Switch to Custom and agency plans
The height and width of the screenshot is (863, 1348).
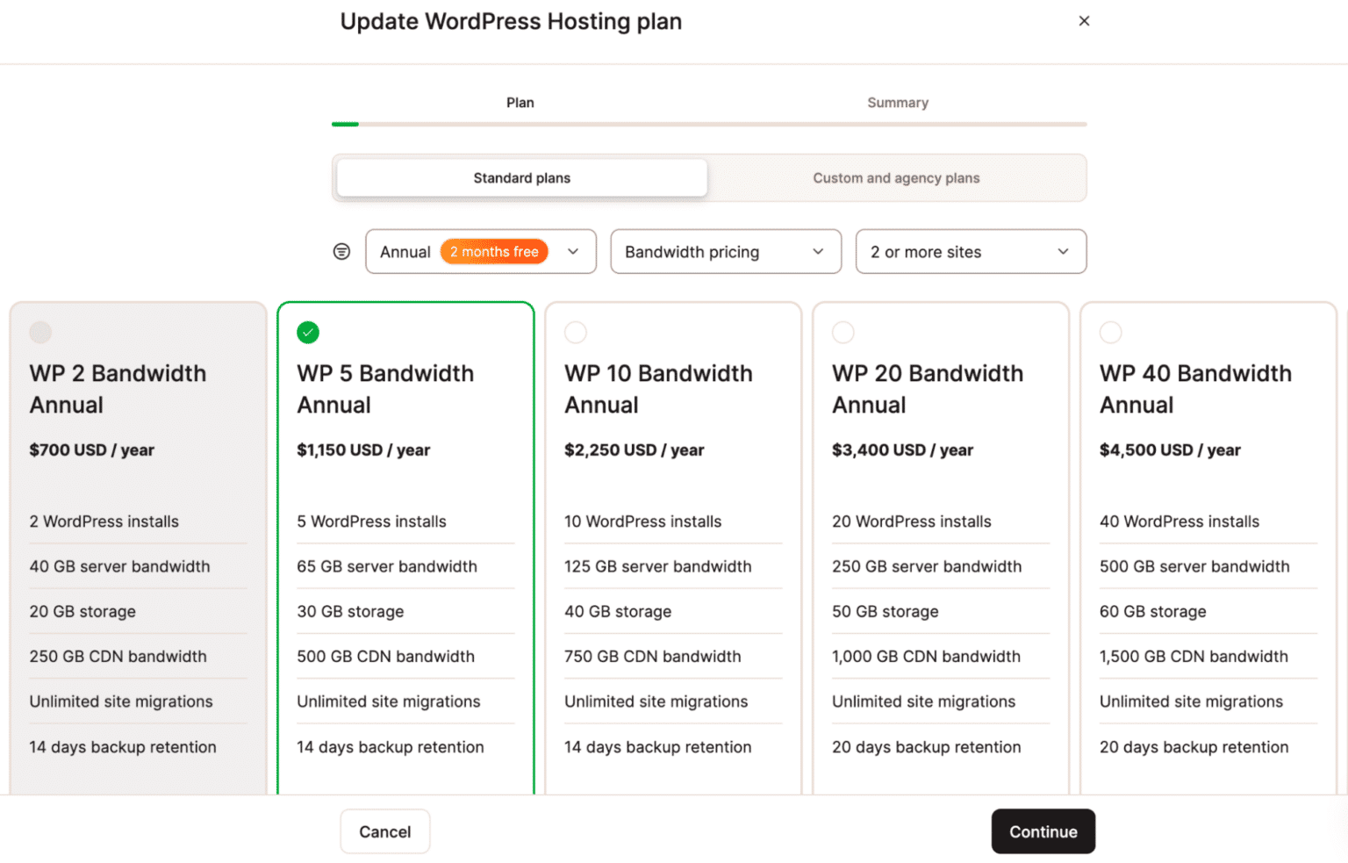coord(896,177)
